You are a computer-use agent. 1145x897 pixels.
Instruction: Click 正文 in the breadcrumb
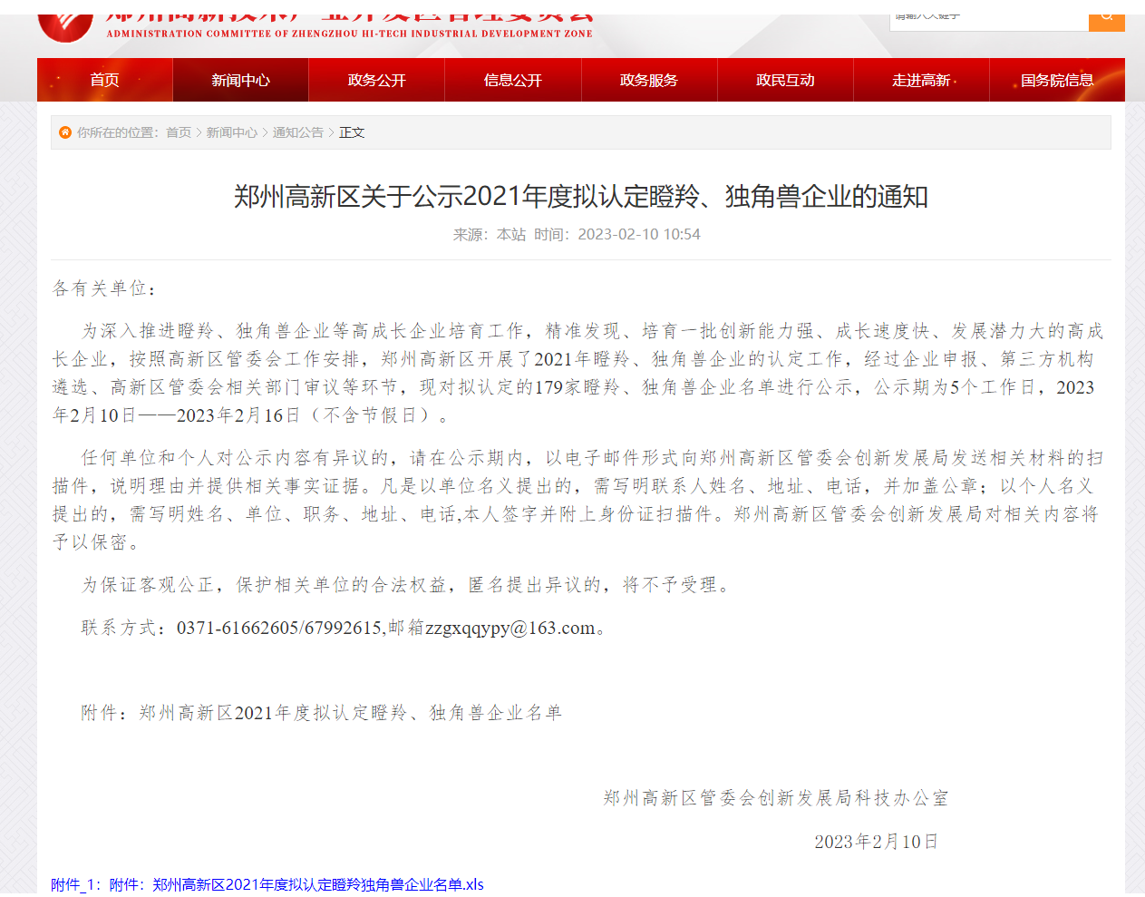tap(352, 132)
